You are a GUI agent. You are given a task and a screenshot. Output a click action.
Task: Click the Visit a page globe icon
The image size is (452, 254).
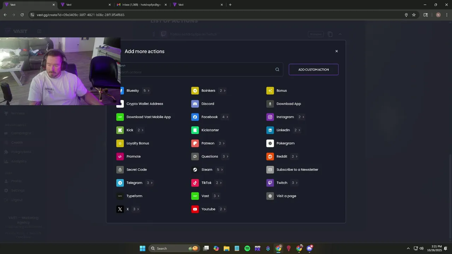(x=270, y=196)
